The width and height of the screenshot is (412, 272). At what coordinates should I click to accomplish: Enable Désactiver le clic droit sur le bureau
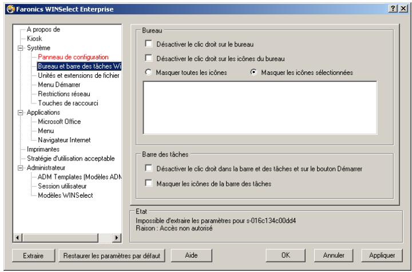click(148, 43)
